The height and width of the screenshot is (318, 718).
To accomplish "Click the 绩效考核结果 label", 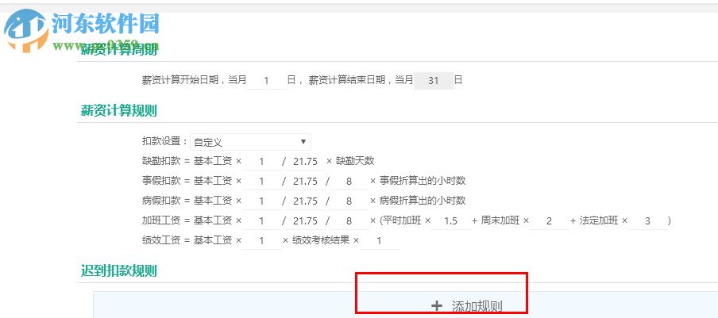I will 321,239.
